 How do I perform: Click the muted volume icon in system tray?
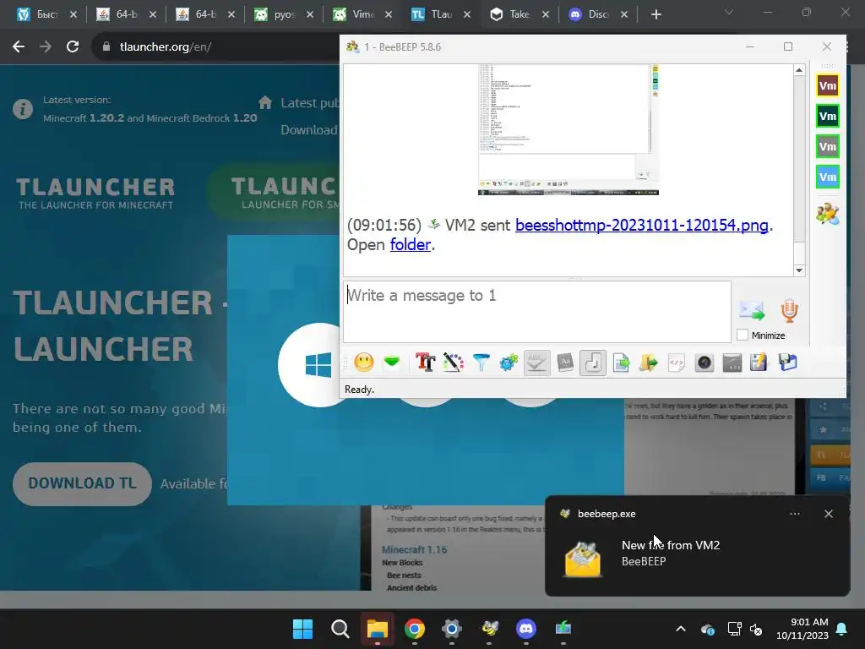(756, 629)
